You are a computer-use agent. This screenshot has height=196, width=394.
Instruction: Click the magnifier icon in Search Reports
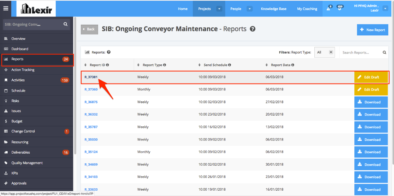(x=384, y=53)
